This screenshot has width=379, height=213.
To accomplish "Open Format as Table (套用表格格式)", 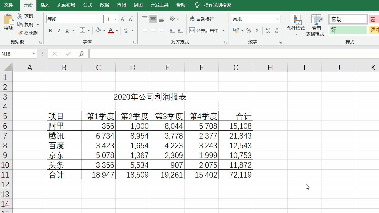I will click(317, 25).
